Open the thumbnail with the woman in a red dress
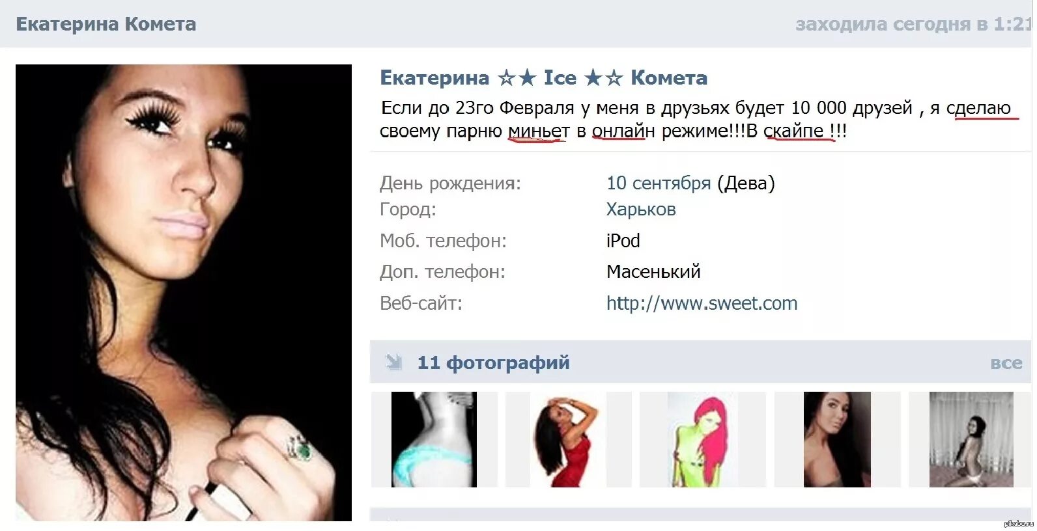The height and width of the screenshot is (531, 1037). (x=569, y=439)
